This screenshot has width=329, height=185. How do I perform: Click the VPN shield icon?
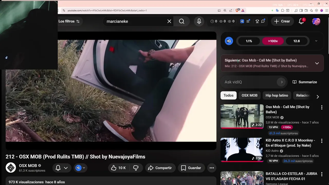click(x=316, y=11)
